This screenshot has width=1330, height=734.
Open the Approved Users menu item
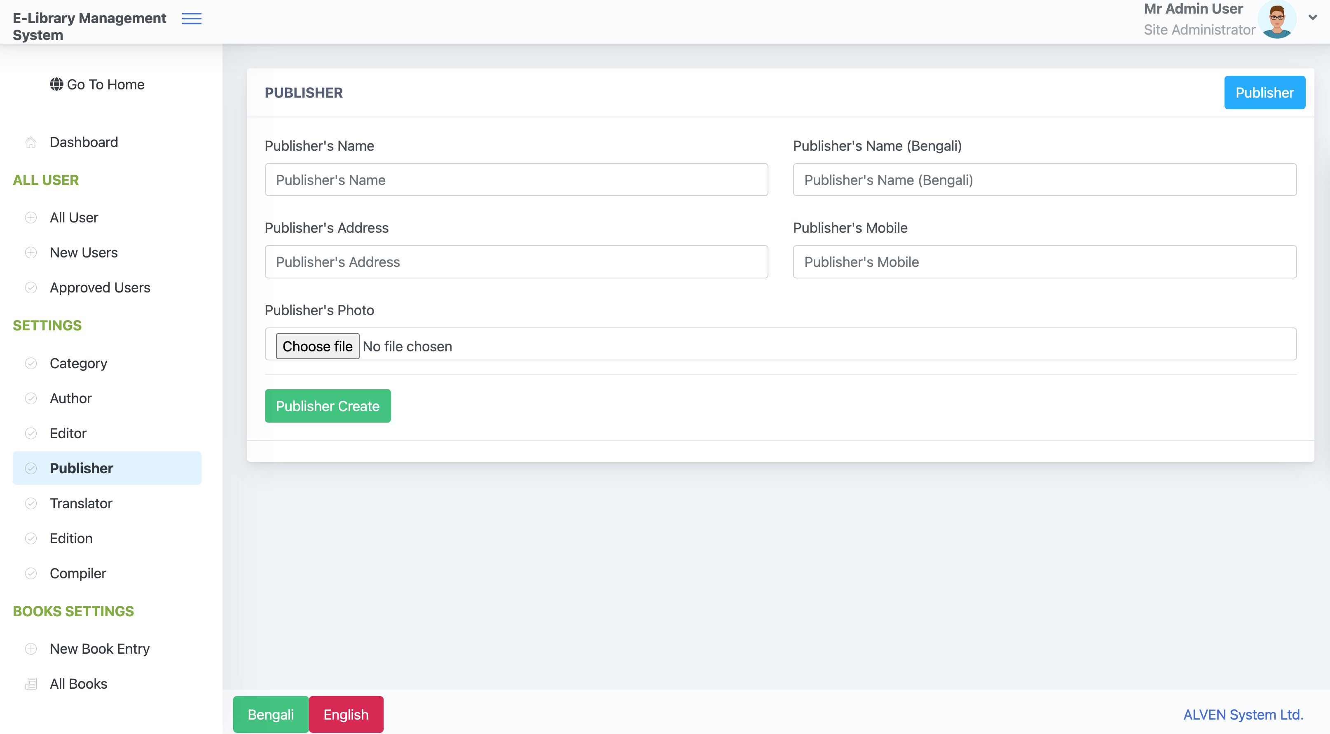point(107,288)
